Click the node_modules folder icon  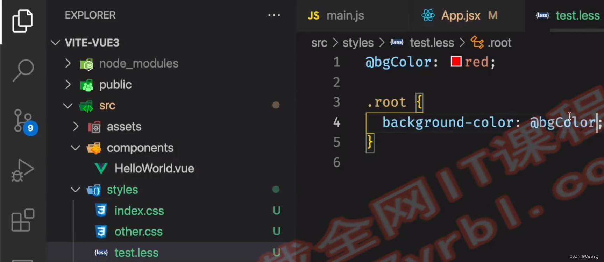87,64
